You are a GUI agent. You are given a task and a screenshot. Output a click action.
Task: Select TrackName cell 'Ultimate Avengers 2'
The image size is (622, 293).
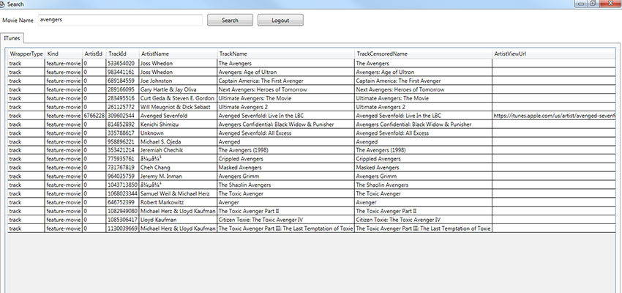[285, 107]
